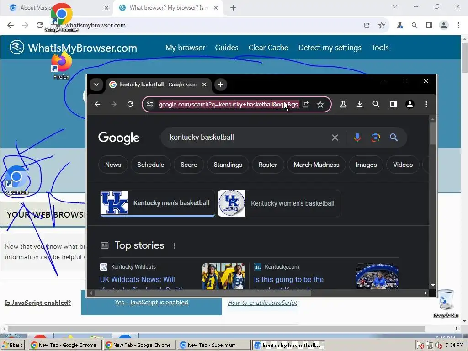Click the magnifier icon in Supermium toolbar
Image resolution: width=468 pixels, height=351 pixels.
pos(376,104)
